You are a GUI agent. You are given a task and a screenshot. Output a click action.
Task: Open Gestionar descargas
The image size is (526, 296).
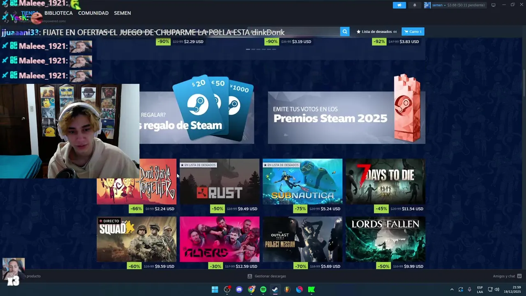pyautogui.click(x=267, y=276)
